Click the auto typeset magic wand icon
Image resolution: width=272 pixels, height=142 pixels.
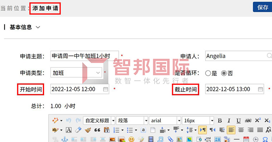pyautogui.click(x=55, y=120)
